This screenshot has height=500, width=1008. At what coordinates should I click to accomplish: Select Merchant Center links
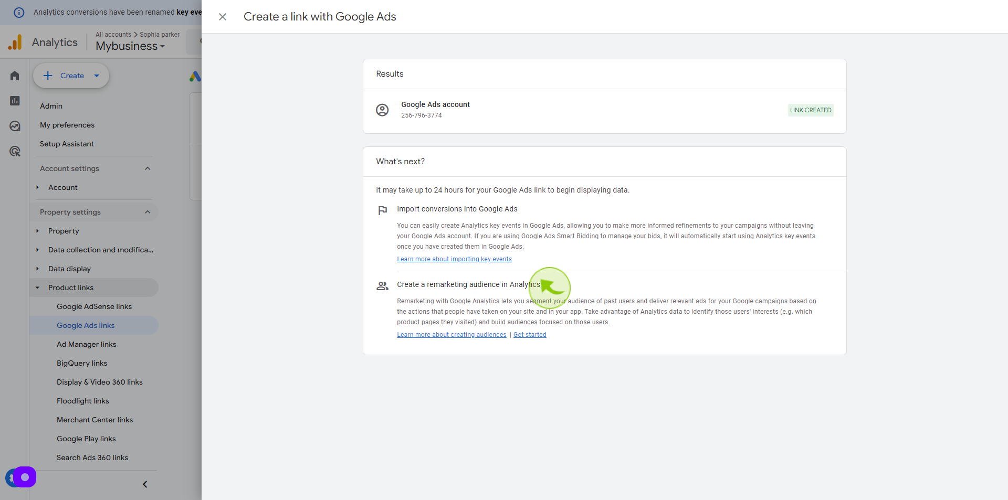click(x=95, y=420)
